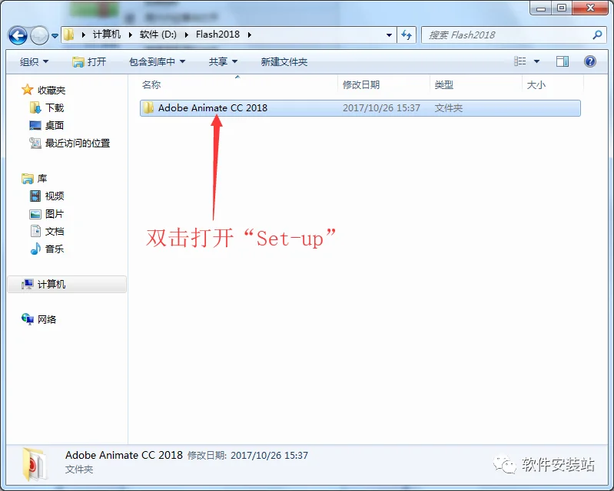This screenshot has height=491, width=614.
Task: Refresh the Flash2018 folder view
Action: pyautogui.click(x=407, y=35)
